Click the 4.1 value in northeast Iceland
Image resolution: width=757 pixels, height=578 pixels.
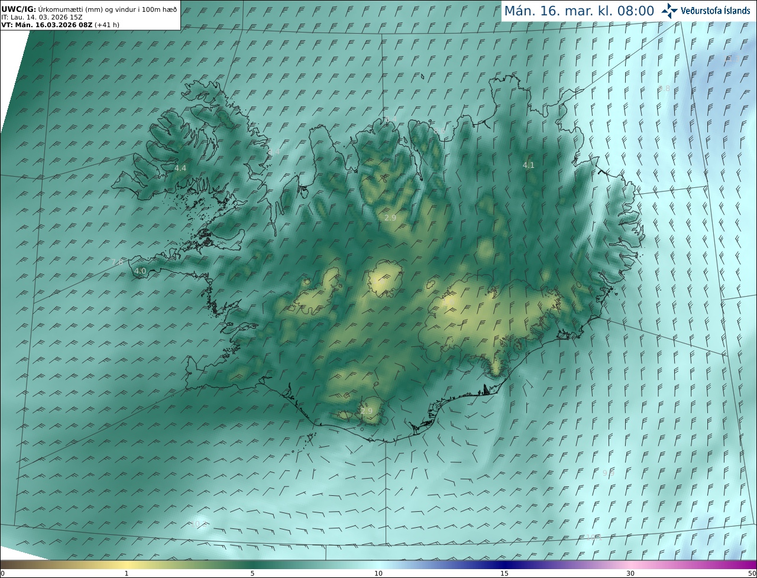pos(529,165)
